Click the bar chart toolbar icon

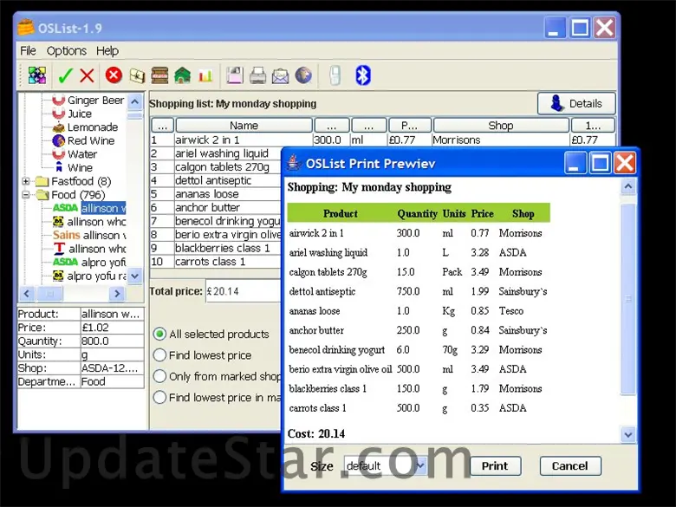coord(205,76)
